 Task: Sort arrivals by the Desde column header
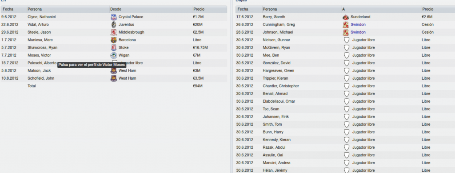click(x=151, y=9)
